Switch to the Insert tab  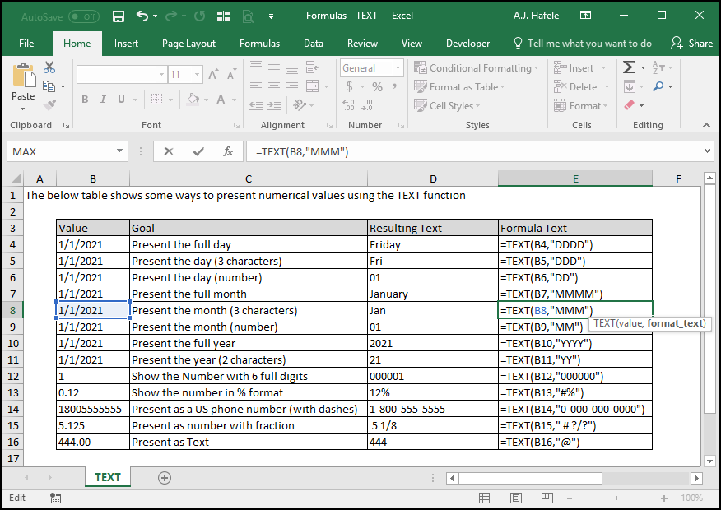pyautogui.click(x=126, y=44)
